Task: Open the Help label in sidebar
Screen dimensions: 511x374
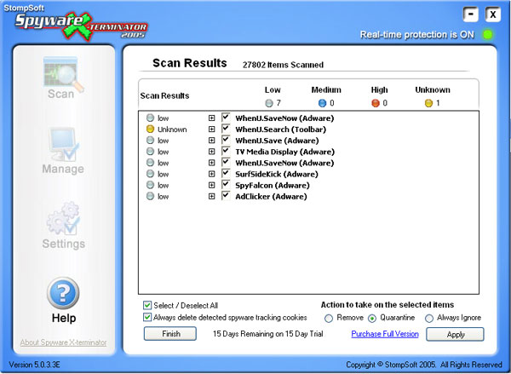Action: point(64,318)
